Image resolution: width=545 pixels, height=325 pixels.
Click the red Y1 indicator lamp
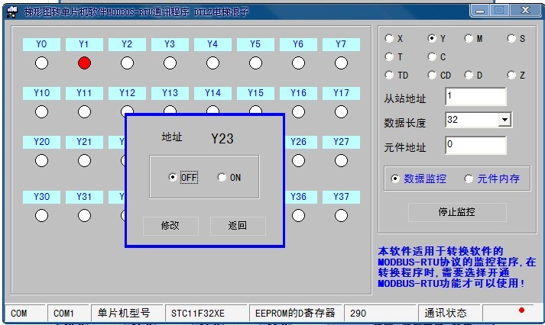(84, 63)
